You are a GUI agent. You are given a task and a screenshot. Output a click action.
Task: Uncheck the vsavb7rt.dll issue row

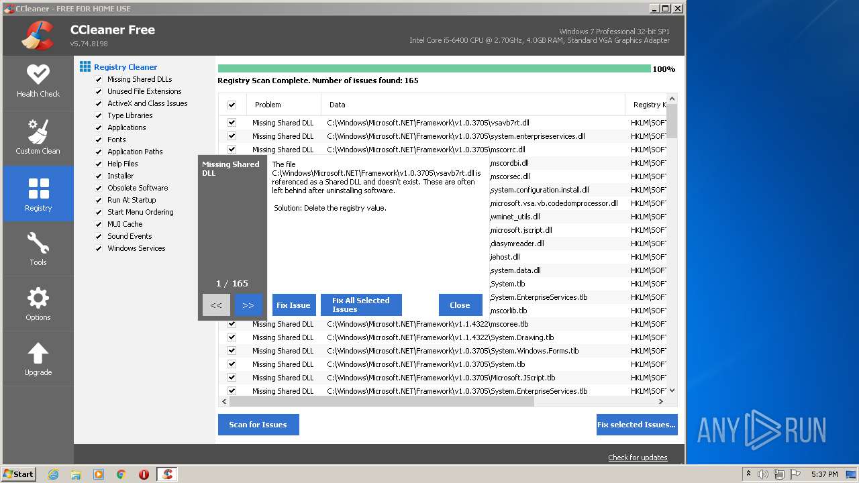coord(232,123)
